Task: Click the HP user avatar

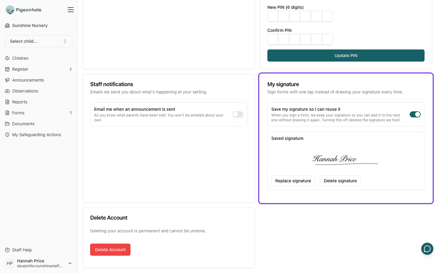Action: 10,263
